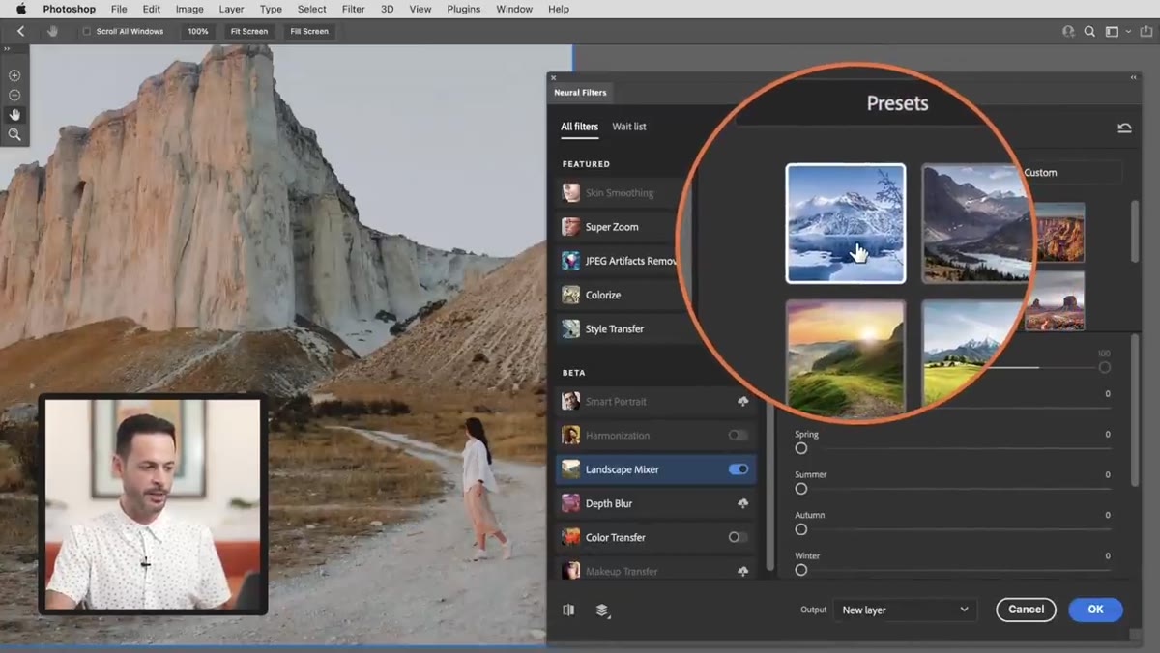Click the Fill Screen button

[x=309, y=31]
